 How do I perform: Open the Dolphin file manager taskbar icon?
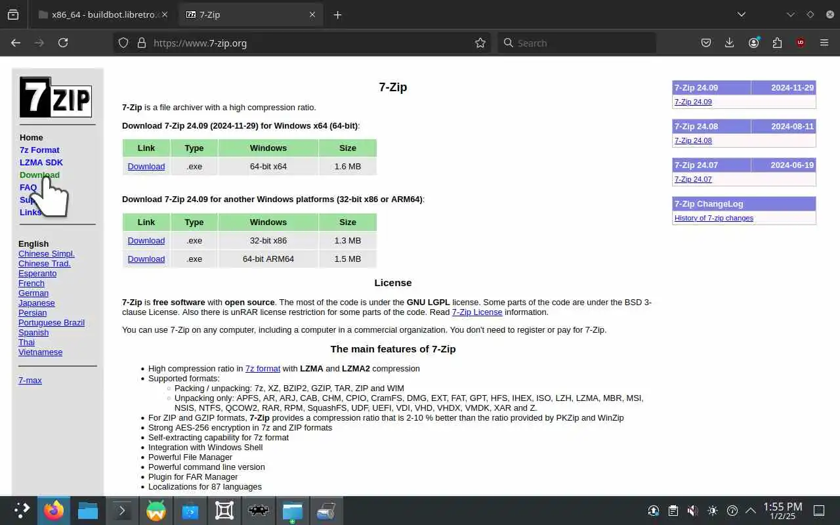tap(88, 511)
